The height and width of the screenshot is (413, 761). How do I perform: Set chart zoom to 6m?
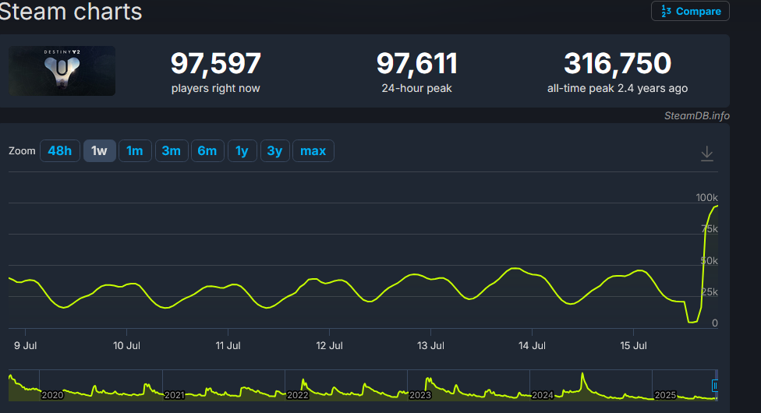click(207, 151)
